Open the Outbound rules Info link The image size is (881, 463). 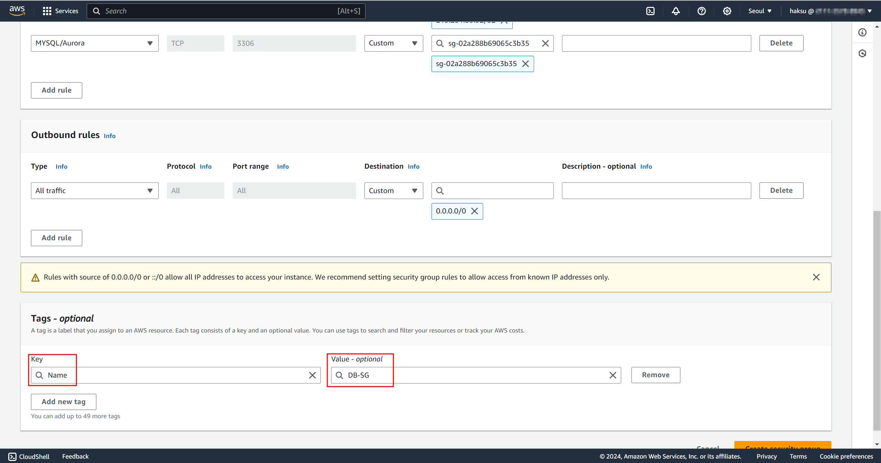click(x=109, y=136)
